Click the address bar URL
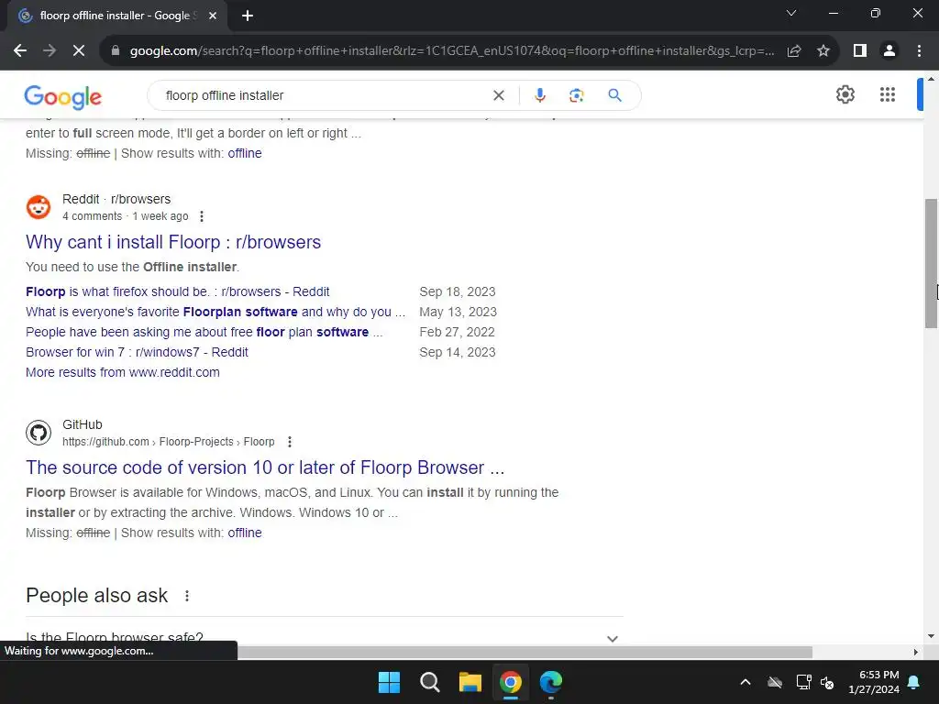The image size is (939, 704). (451, 51)
